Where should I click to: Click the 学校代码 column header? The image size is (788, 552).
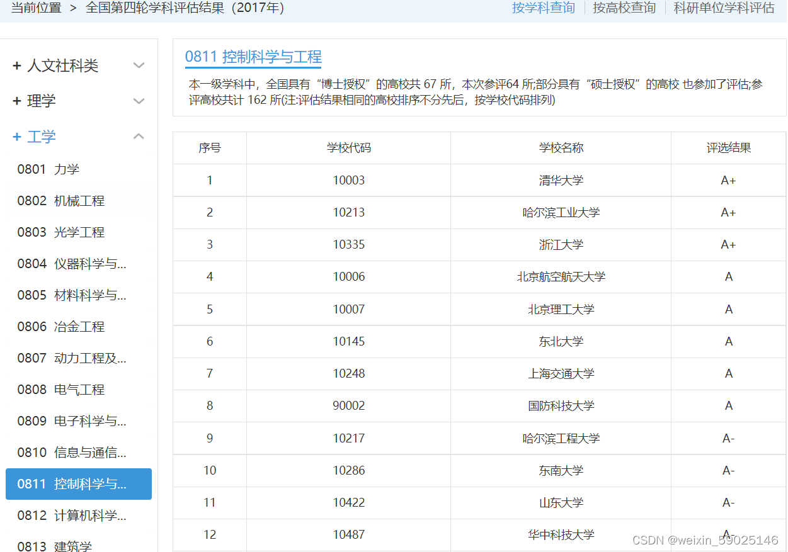pyautogui.click(x=349, y=148)
